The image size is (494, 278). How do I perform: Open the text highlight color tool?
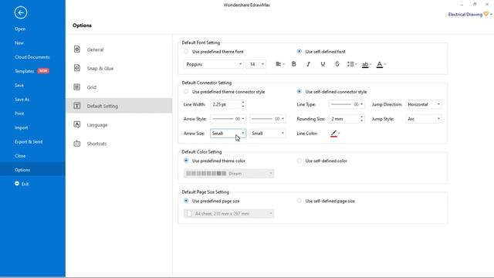point(366,64)
